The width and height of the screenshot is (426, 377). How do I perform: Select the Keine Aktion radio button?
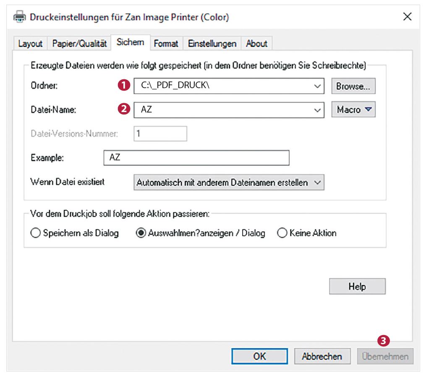(x=282, y=233)
